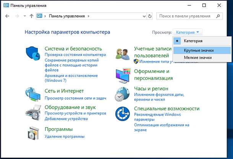Open Сохранение резервных копий файлов link
Image resolution: width=233 pixels, height=159 pixels.
tap(72, 65)
